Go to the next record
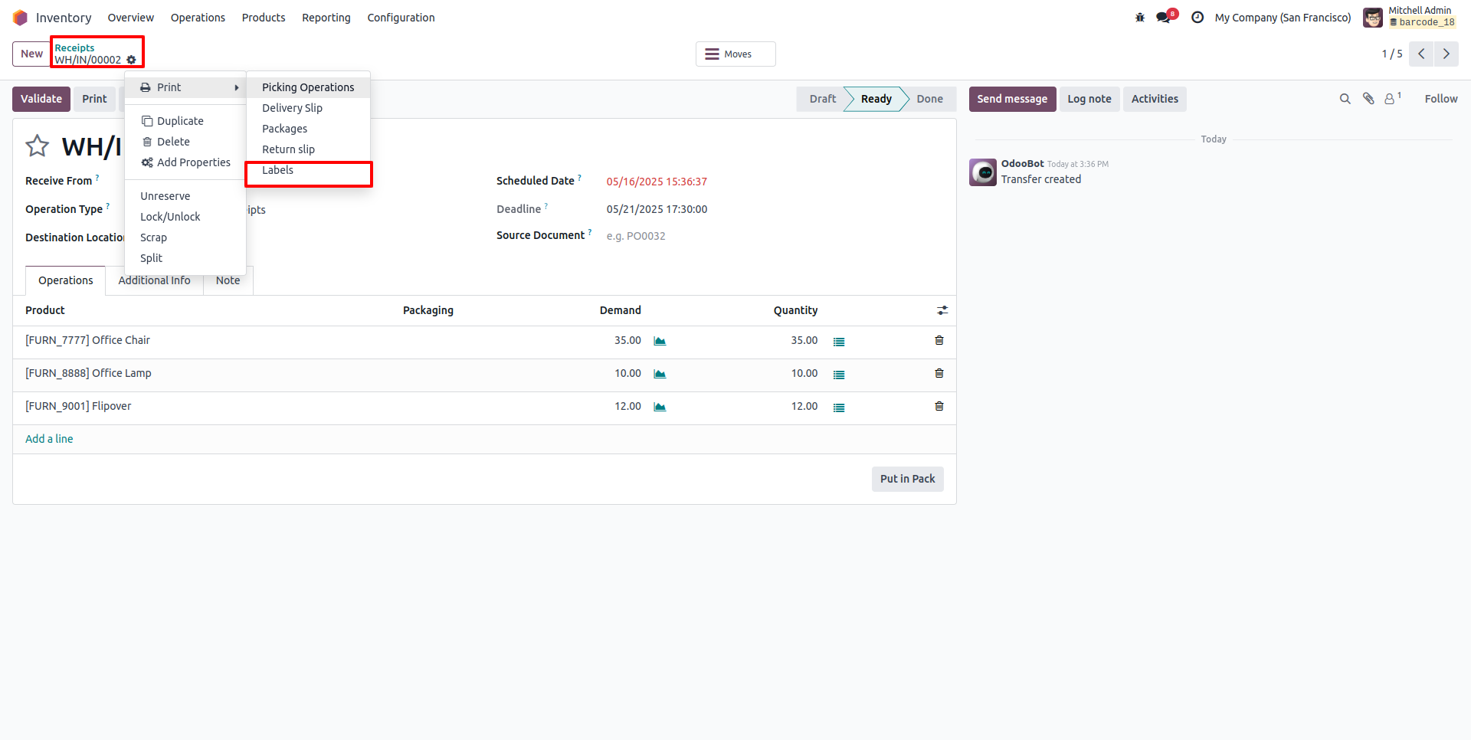Screen dimensions: 1471x740 1446,54
